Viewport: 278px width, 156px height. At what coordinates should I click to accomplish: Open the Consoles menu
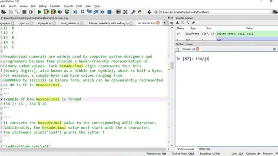point(55,6)
